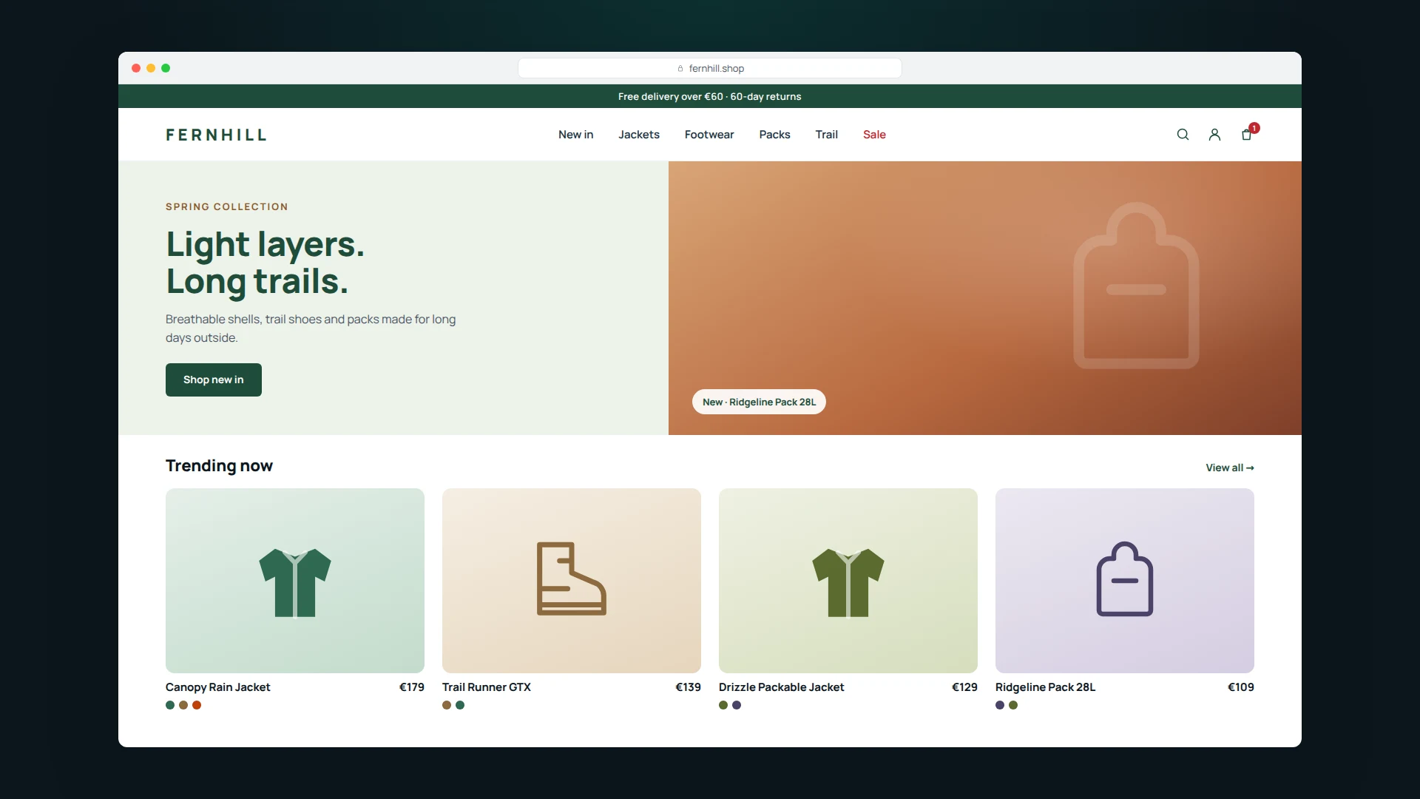
Task: Open the user account icon
Action: pos(1214,135)
